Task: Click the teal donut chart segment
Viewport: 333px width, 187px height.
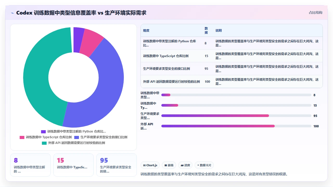Action: click(x=36, y=78)
